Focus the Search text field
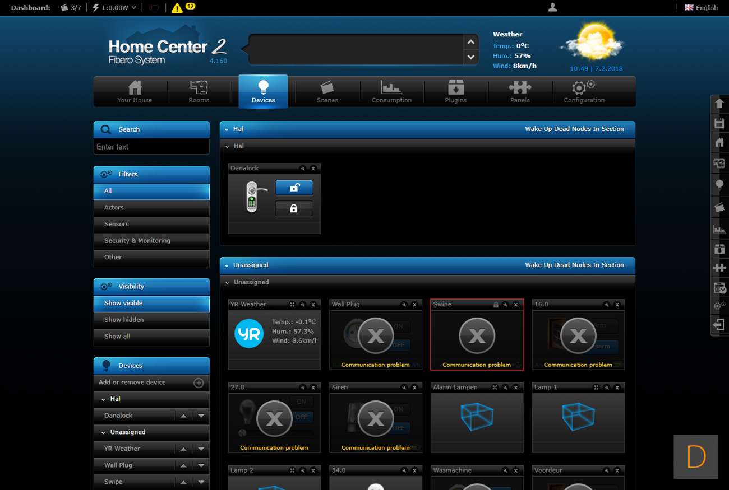Viewport: 729px width, 490px height. (151, 147)
